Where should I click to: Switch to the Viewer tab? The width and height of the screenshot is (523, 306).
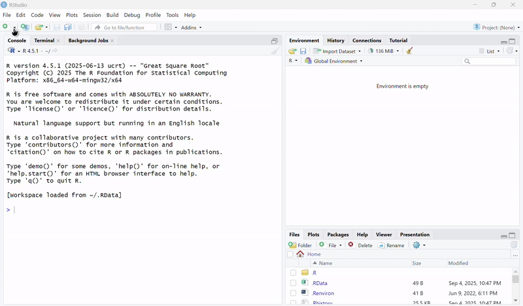pos(384,235)
